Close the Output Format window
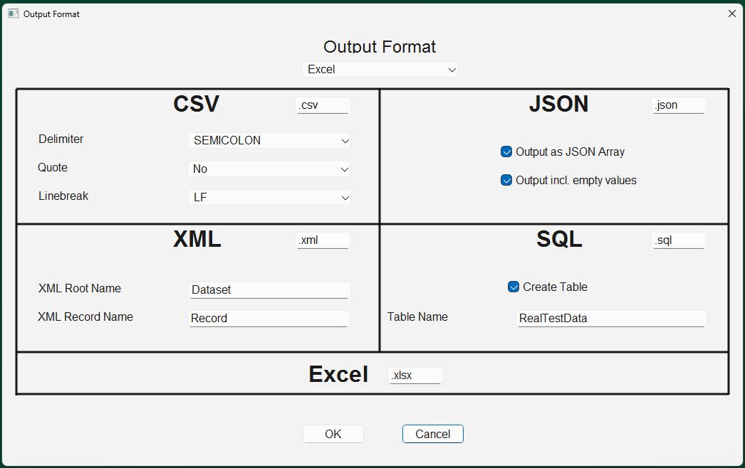 tap(732, 14)
